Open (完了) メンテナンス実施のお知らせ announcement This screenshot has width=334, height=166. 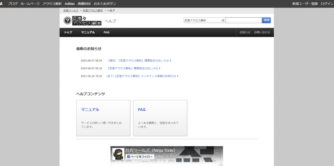tap(142, 76)
